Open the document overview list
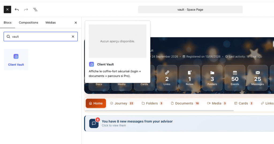Viewport: 274px width, 144px height. click(35, 10)
